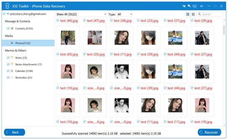Uncheck the Notes Attachments (17) checkbox

point(8,64)
